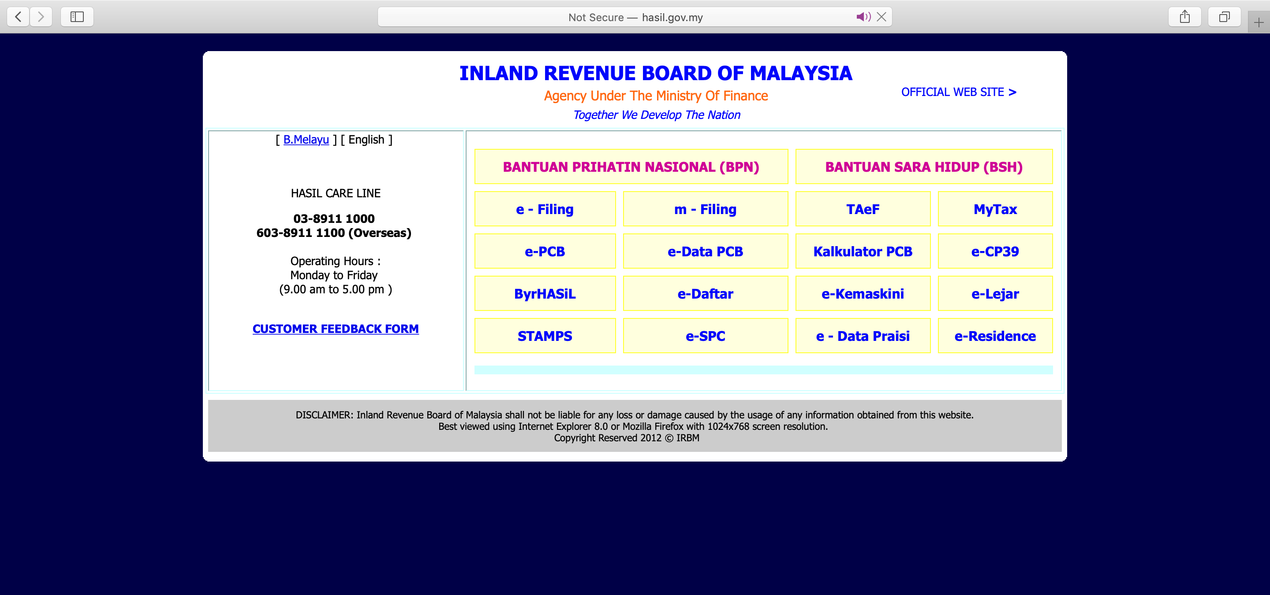Go back with Safari's back arrow
Image resolution: width=1270 pixels, height=595 pixels.
click(18, 17)
